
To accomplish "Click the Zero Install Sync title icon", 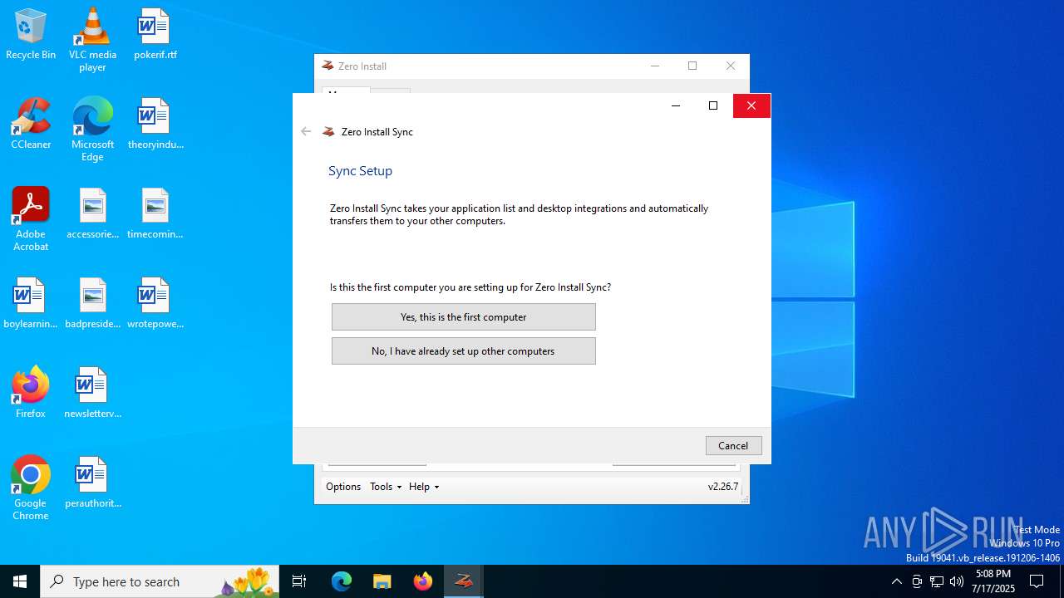I will pyautogui.click(x=328, y=131).
